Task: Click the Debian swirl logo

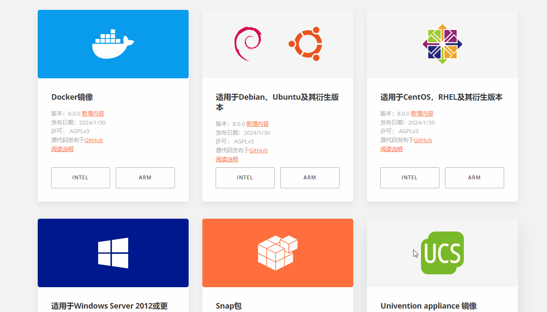Action: click(248, 44)
